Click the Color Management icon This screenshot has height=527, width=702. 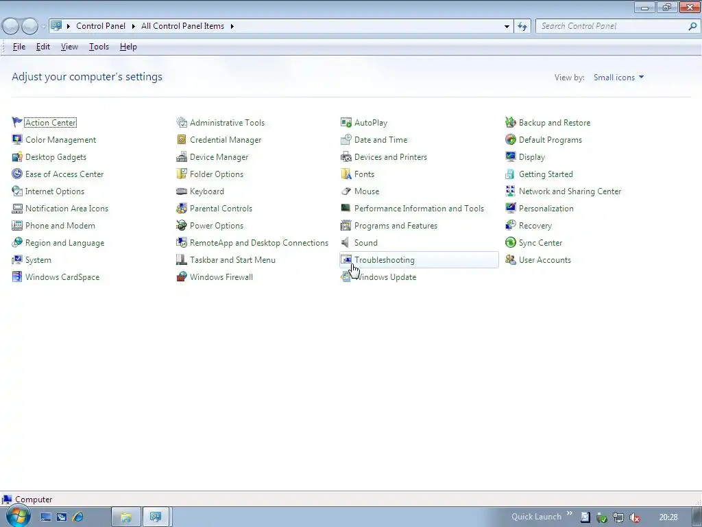click(17, 140)
